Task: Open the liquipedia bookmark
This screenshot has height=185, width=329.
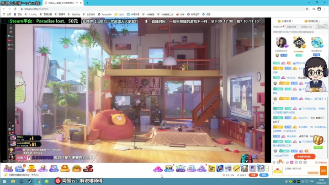Action: (105, 14)
